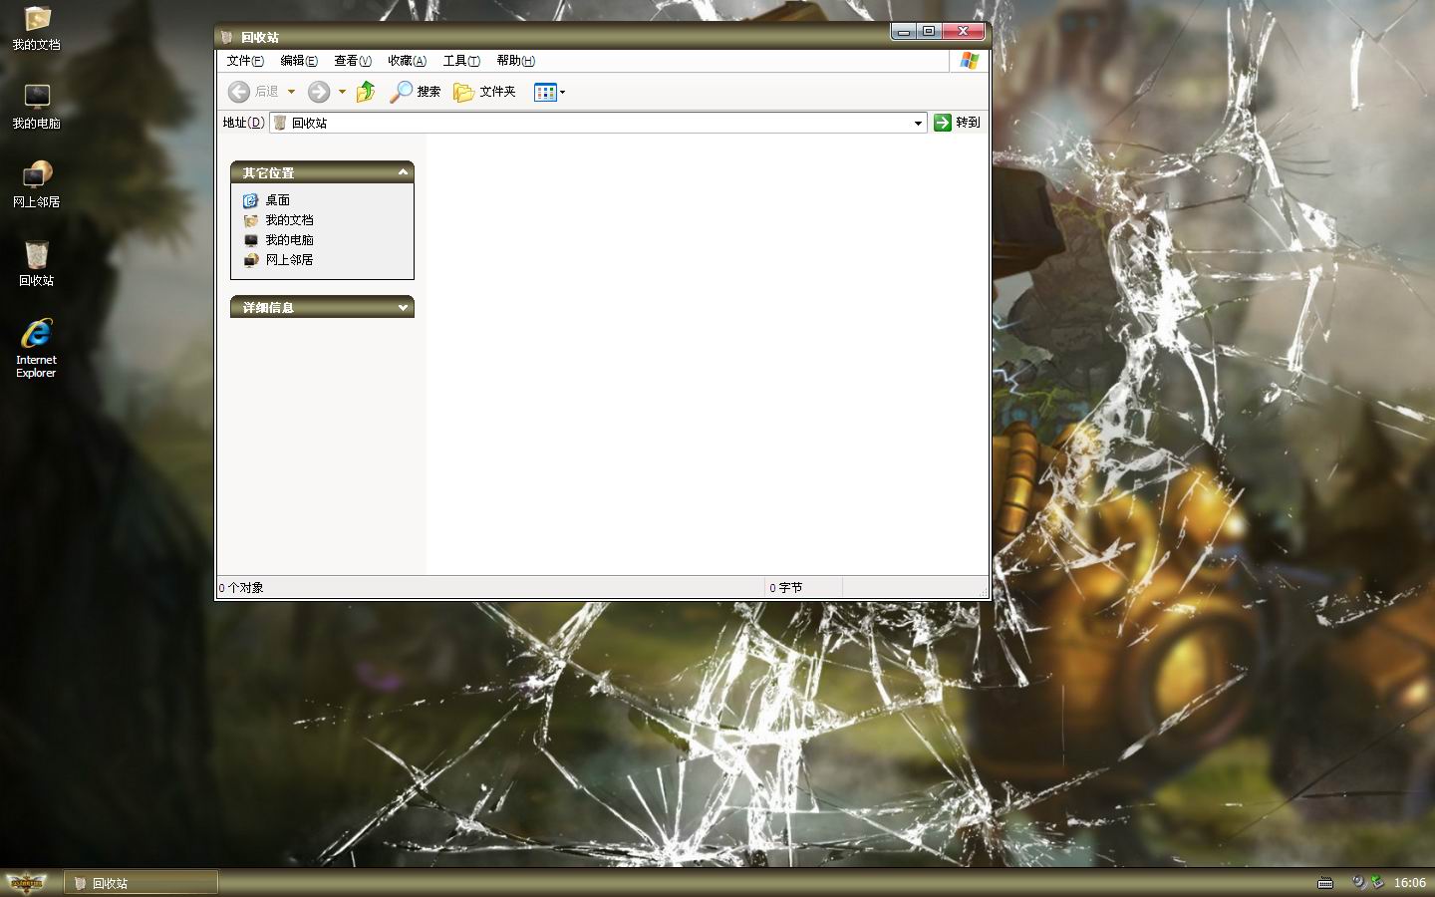The width and height of the screenshot is (1435, 897).
Task: Open the 收藏(A) menu
Action: point(407,61)
